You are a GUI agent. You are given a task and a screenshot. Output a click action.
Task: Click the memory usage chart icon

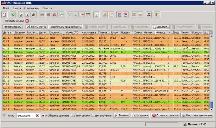pos(185,125)
